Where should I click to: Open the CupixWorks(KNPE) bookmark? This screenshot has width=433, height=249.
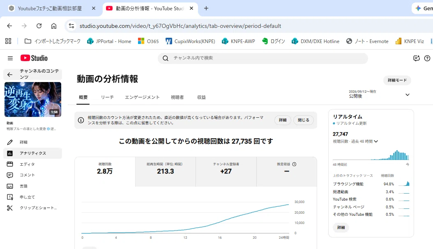point(190,41)
